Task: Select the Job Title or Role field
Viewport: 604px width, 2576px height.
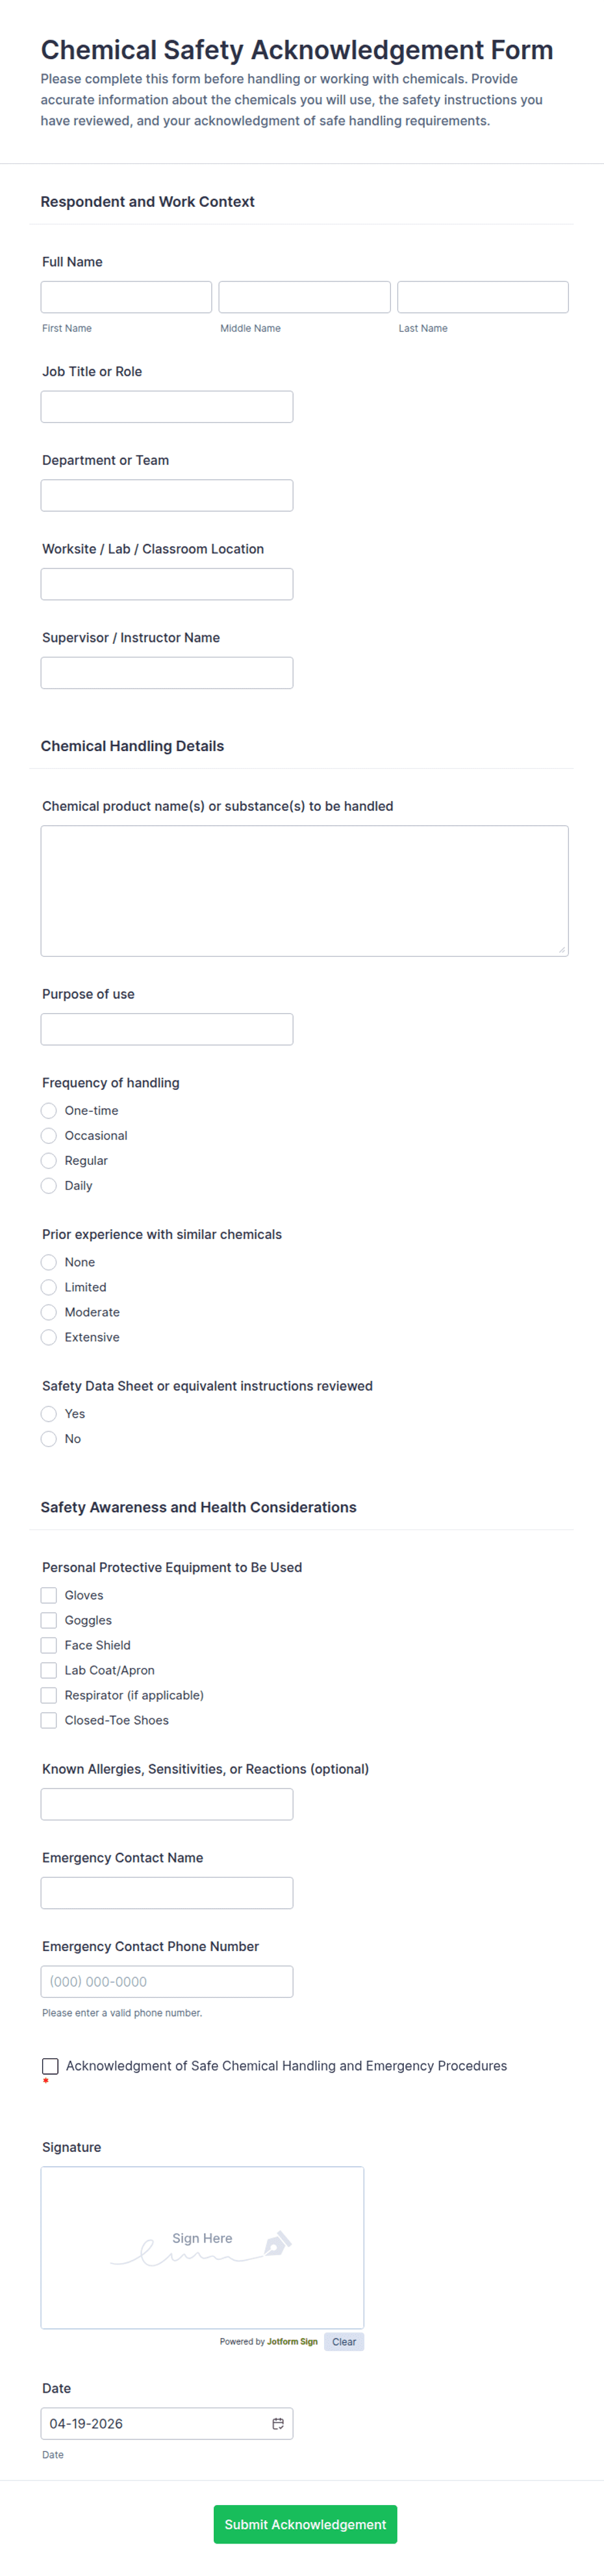Action: (167, 407)
